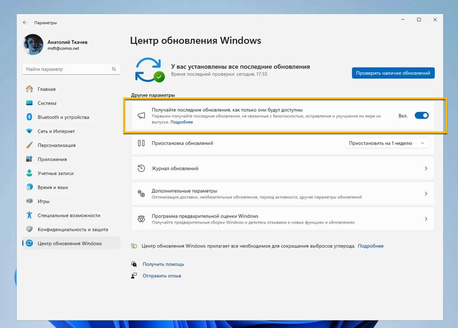Maximize the Параметры window

click(419, 20)
